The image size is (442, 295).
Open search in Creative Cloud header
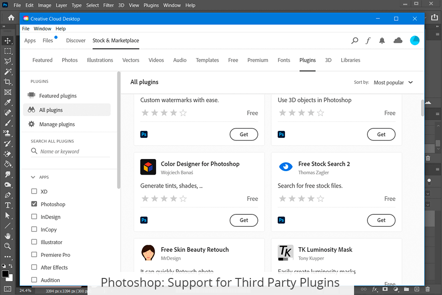[x=355, y=41]
